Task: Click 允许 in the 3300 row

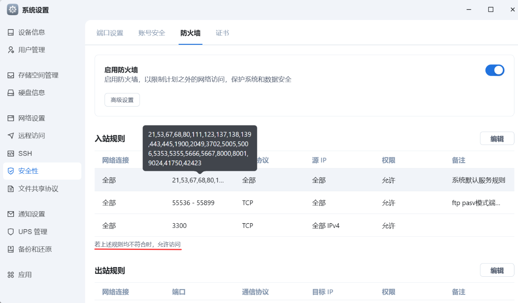Action: [388, 226]
